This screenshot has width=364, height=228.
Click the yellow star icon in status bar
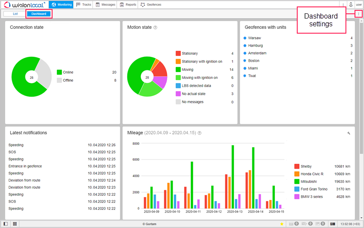pos(282,224)
